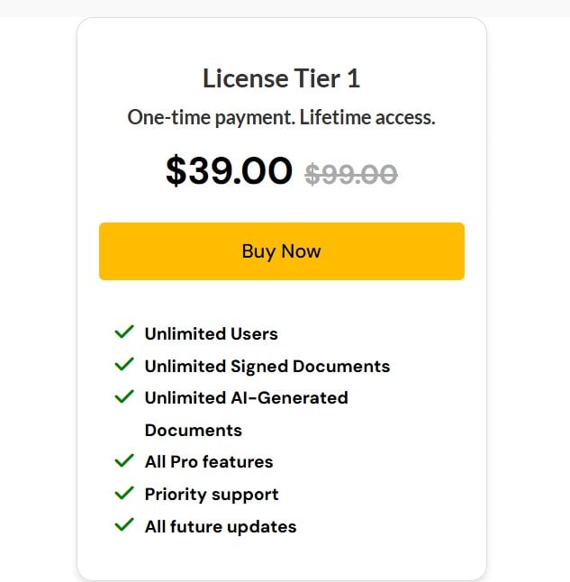Select the License Tier 1 heading
This screenshot has width=570, height=582.
tap(281, 78)
